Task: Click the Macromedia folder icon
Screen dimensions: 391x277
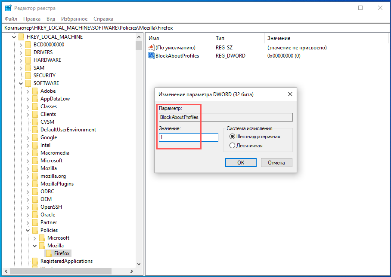Action: pos(35,153)
